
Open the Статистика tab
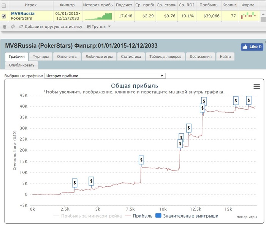[131, 57]
